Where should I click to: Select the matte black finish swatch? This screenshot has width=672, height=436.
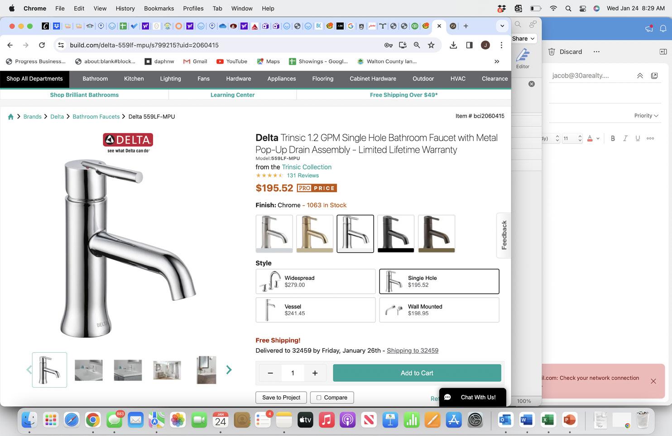[x=396, y=233]
